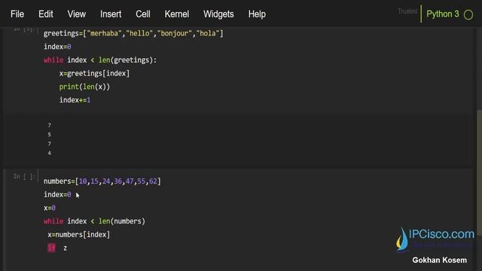Screen dimensions: 482x271
Task: Click the print(len(x)) line
Action: (84, 87)
